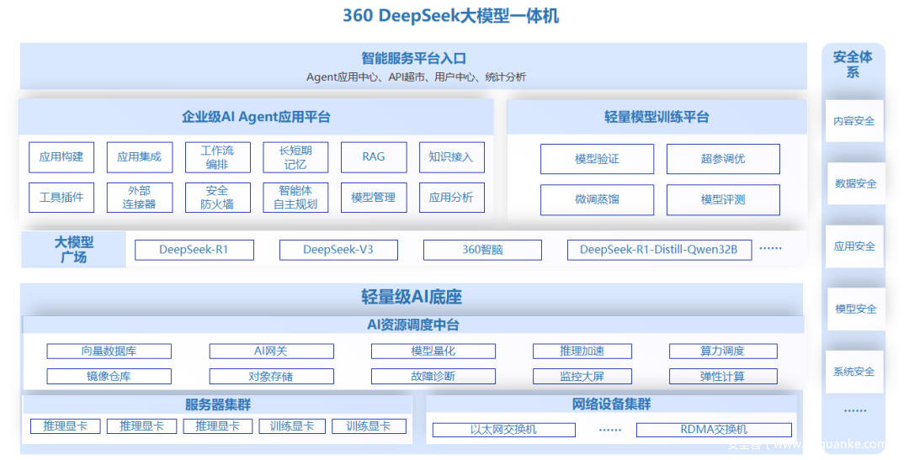Click the 以太网交换机 box
909x460 pixels.
coord(503,430)
